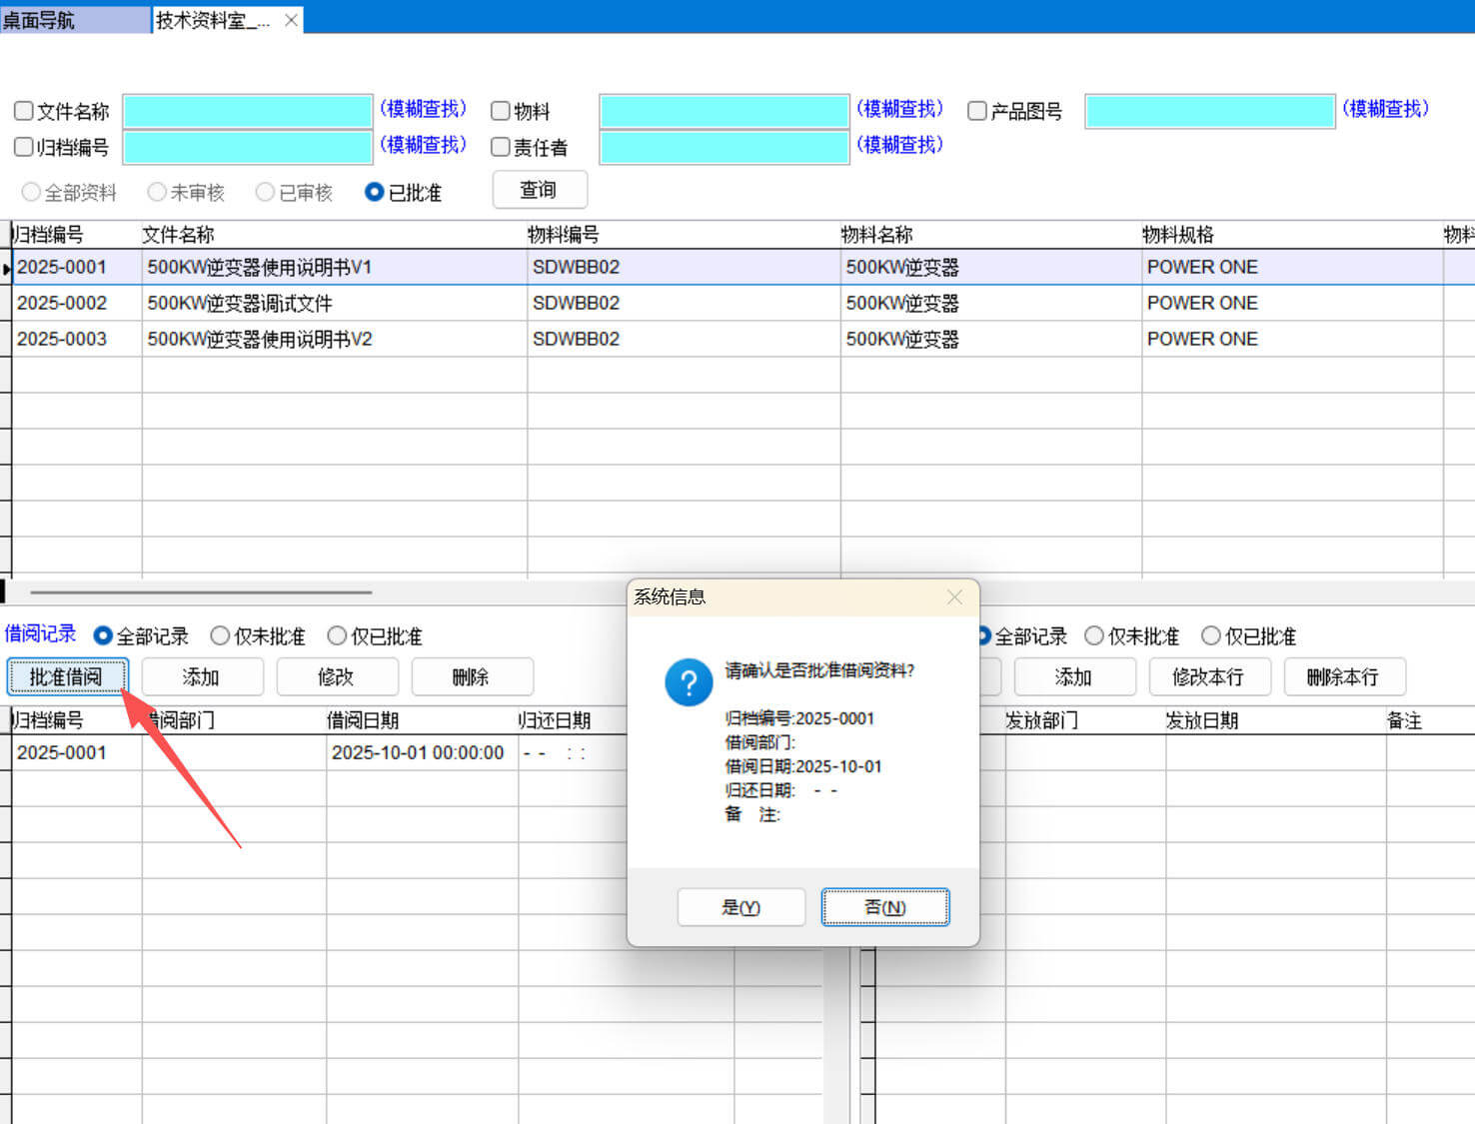1475x1124 pixels.
Task: Click the 修改本行 button
Action: coord(1207,676)
